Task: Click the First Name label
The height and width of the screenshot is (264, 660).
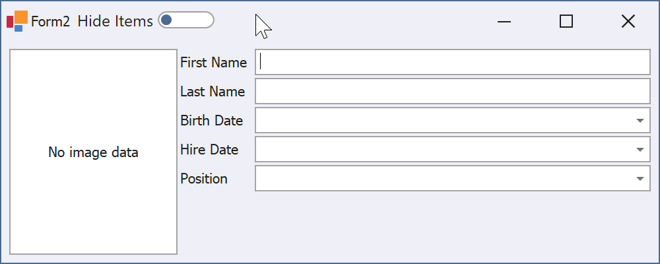Action: [213, 62]
